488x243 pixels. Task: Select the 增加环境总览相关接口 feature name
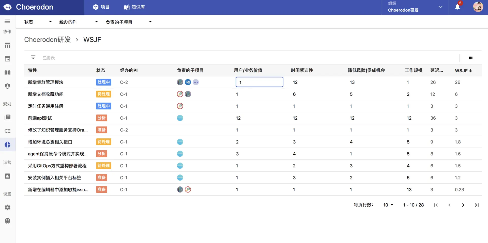point(50,142)
